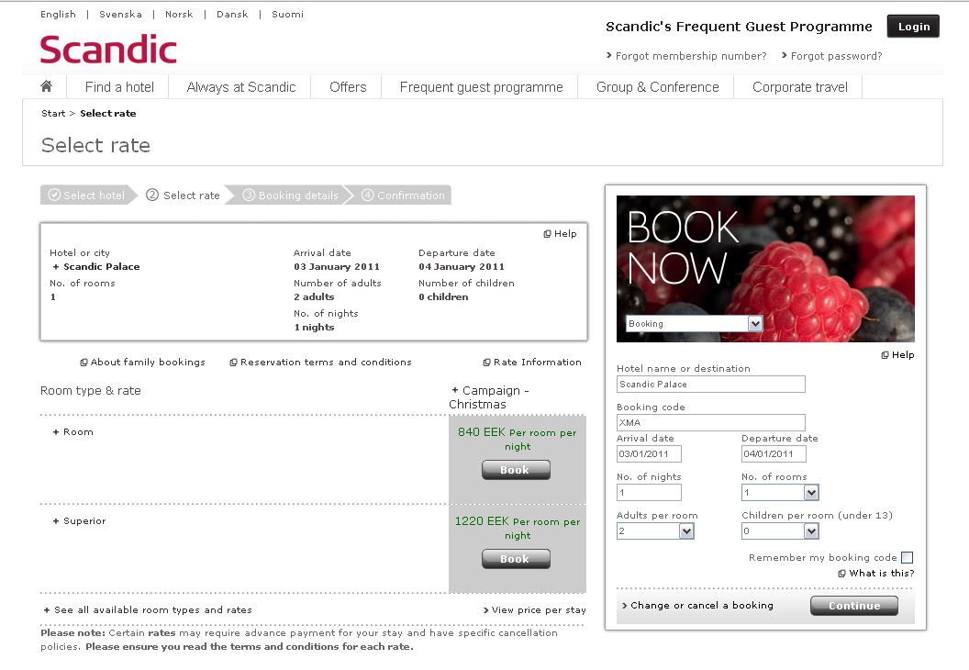Switch language to English
This screenshot has height=670, width=969.
58,14
